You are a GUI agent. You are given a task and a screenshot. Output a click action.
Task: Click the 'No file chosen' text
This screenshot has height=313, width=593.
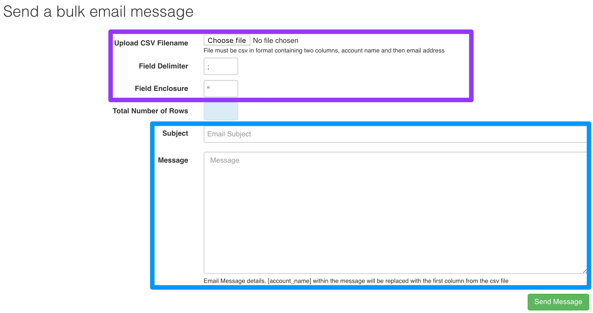click(276, 41)
